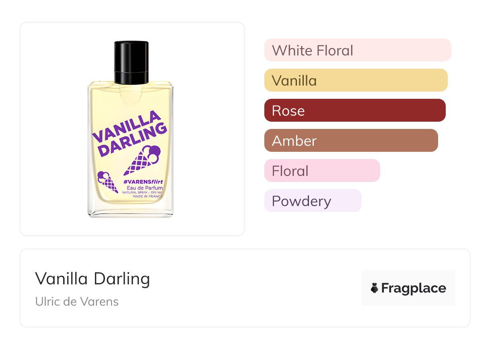Image resolution: width=490 pixels, height=347 pixels.
Task: Pick the Floral accord bar
Action: 322,171
